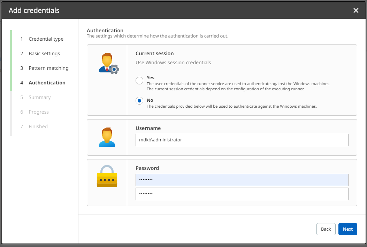The height and width of the screenshot is (247, 367).
Task: Close the Add credentials dialog
Action: pos(356,10)
